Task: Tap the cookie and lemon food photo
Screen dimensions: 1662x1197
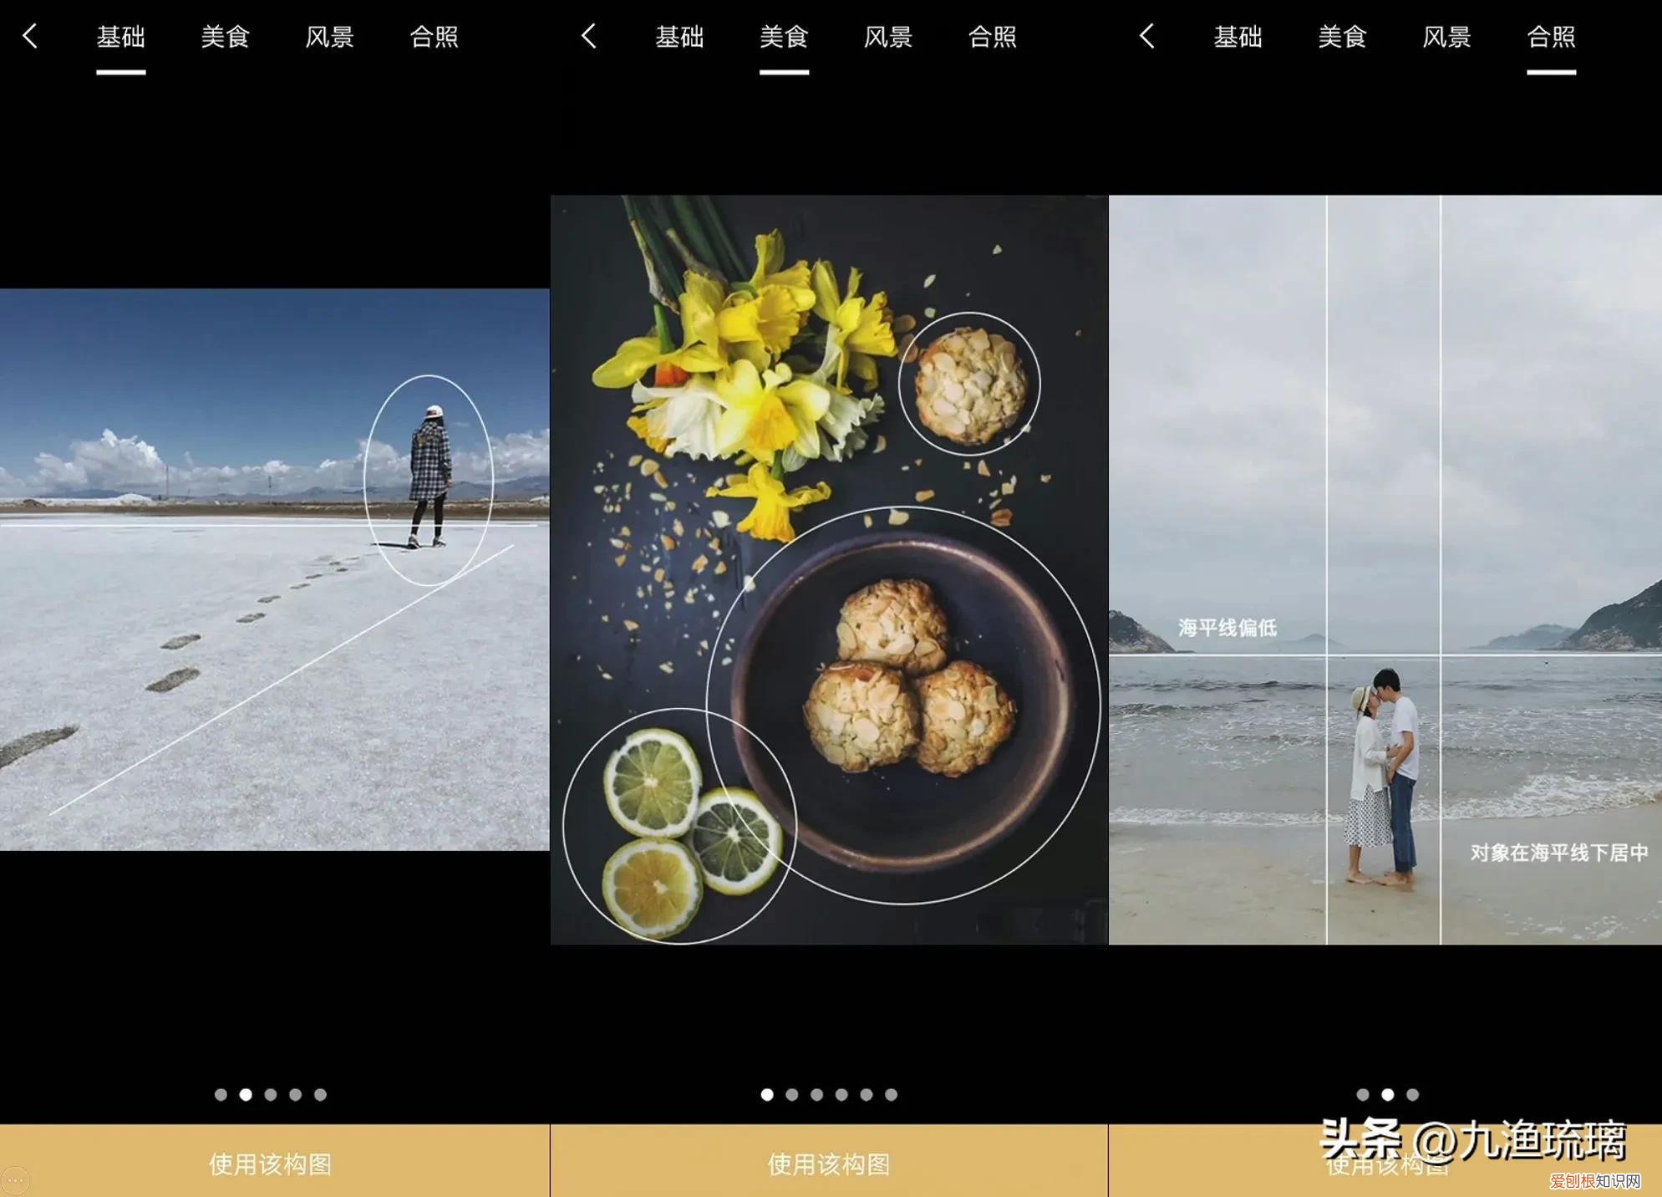Action: [x=829, y=568]
